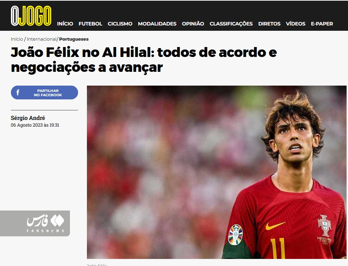Open the Futebol section
Screen dimensions: 348x266
(x=90, y=24)
